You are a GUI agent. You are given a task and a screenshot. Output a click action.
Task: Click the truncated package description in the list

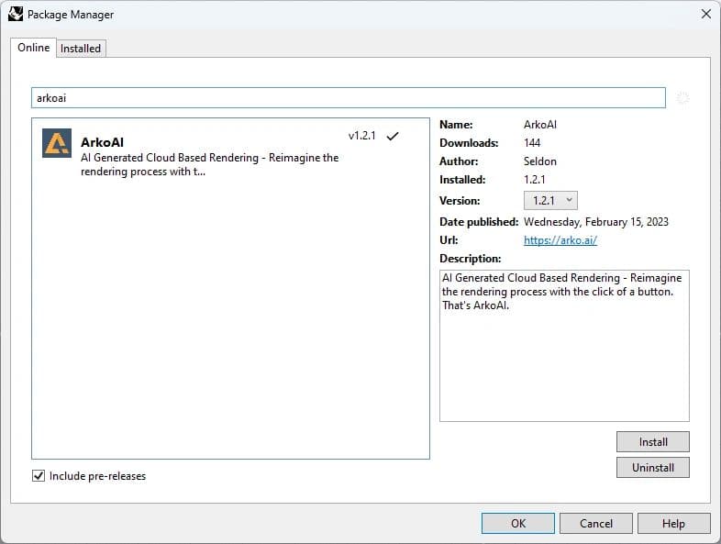click(x=210, y=164)
